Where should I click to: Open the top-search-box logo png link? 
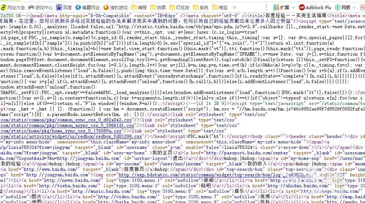tap(216, 175)
